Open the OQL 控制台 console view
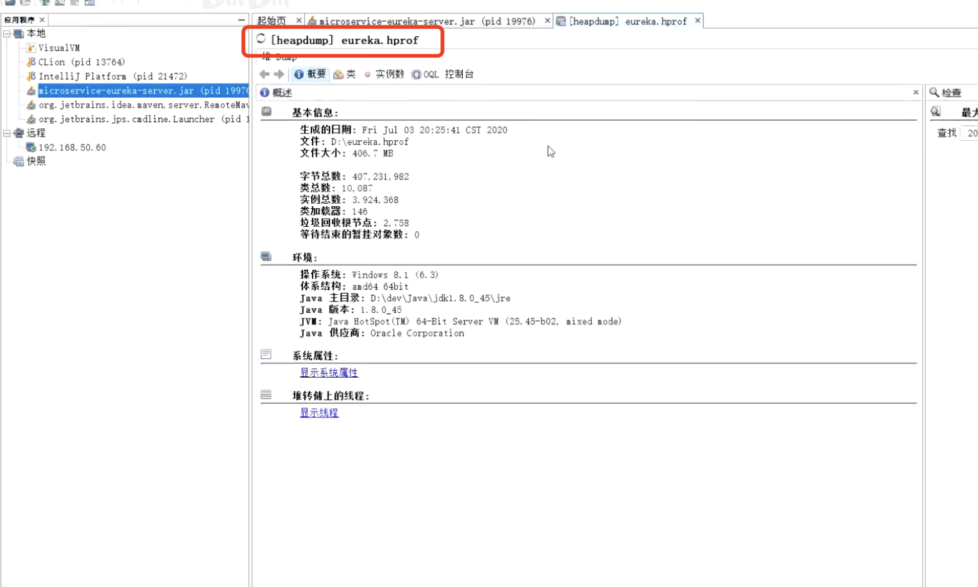This screenshot has width=978, height=587. (442, 74)
